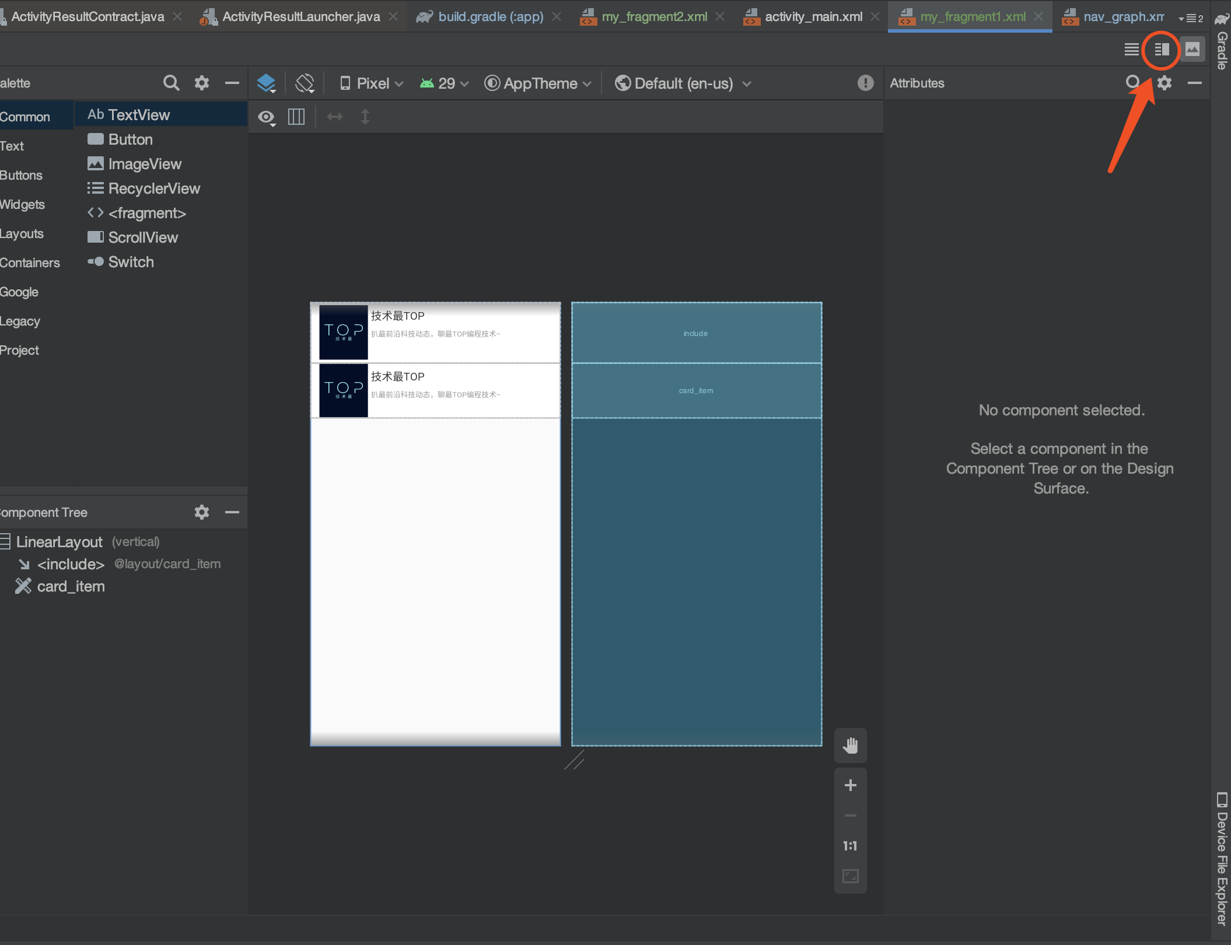Viewport: 1231px width, 945px height.
Task: Select <fragment> in the palette
Action: (x=161, y=213)
